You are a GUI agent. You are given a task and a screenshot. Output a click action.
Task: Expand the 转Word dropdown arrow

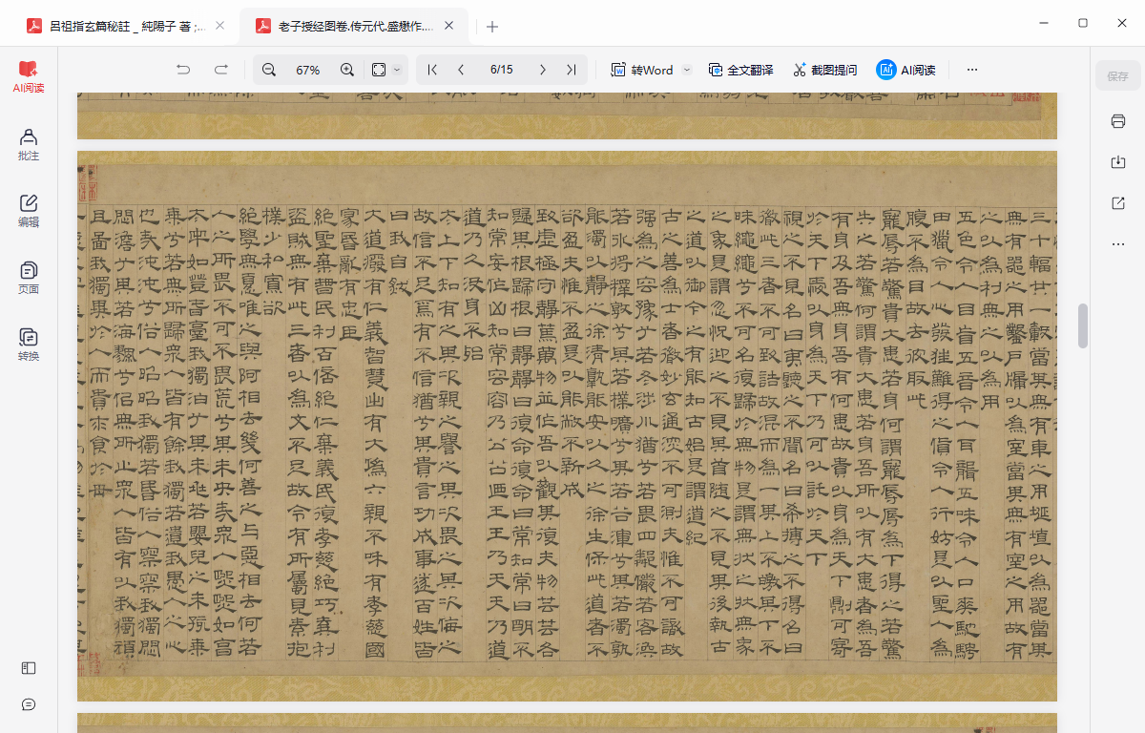[687, 70]
